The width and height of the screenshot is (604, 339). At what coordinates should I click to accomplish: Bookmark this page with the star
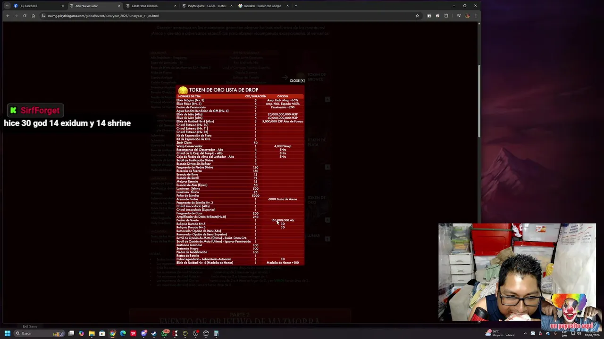(x=417, y=16)
